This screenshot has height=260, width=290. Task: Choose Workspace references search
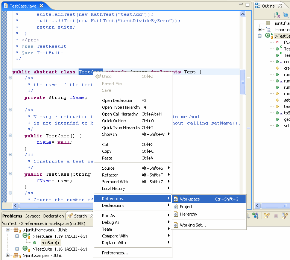pyautogui.click(x=209, y=199)
